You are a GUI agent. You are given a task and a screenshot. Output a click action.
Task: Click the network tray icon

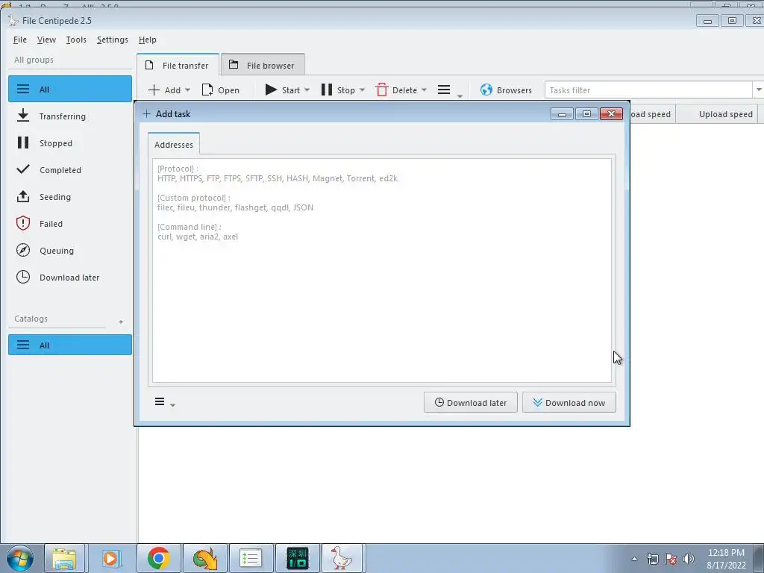click(x=652, y=559)
